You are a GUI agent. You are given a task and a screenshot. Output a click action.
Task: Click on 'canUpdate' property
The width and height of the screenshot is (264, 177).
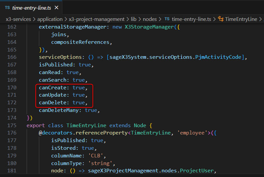point(53,95)
